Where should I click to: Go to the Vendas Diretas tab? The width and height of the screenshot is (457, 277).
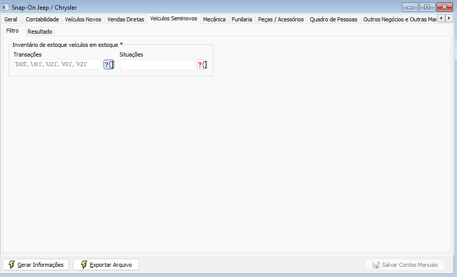click(125, 19)
